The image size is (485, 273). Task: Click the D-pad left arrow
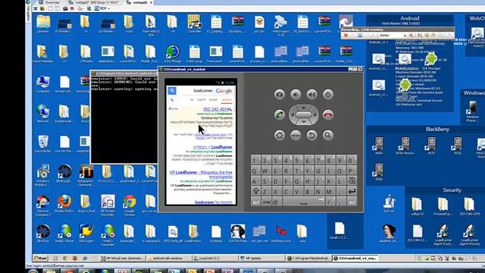(x=293, y=115)
